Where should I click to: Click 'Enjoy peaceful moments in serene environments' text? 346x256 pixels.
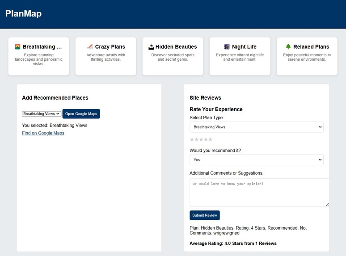307,57
